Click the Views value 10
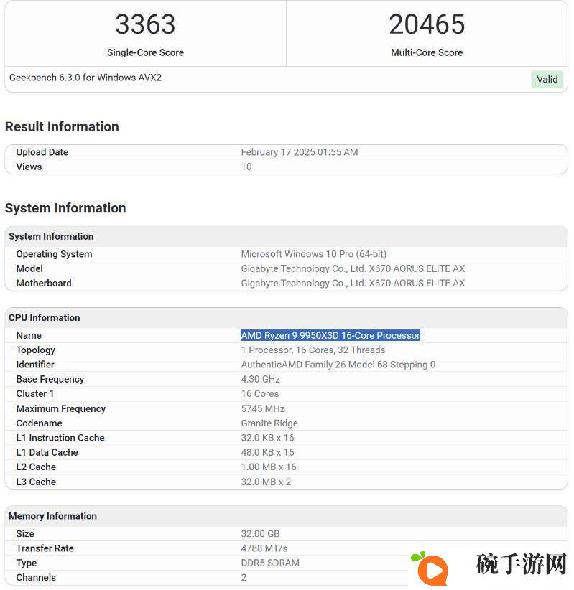 point(246,167)
